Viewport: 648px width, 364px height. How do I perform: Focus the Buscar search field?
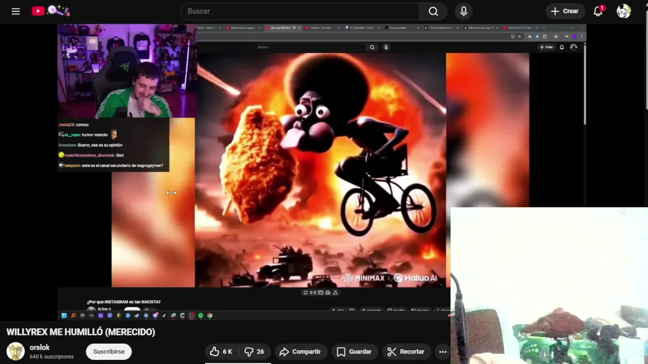pyautogui.click(x=300, y=11)
